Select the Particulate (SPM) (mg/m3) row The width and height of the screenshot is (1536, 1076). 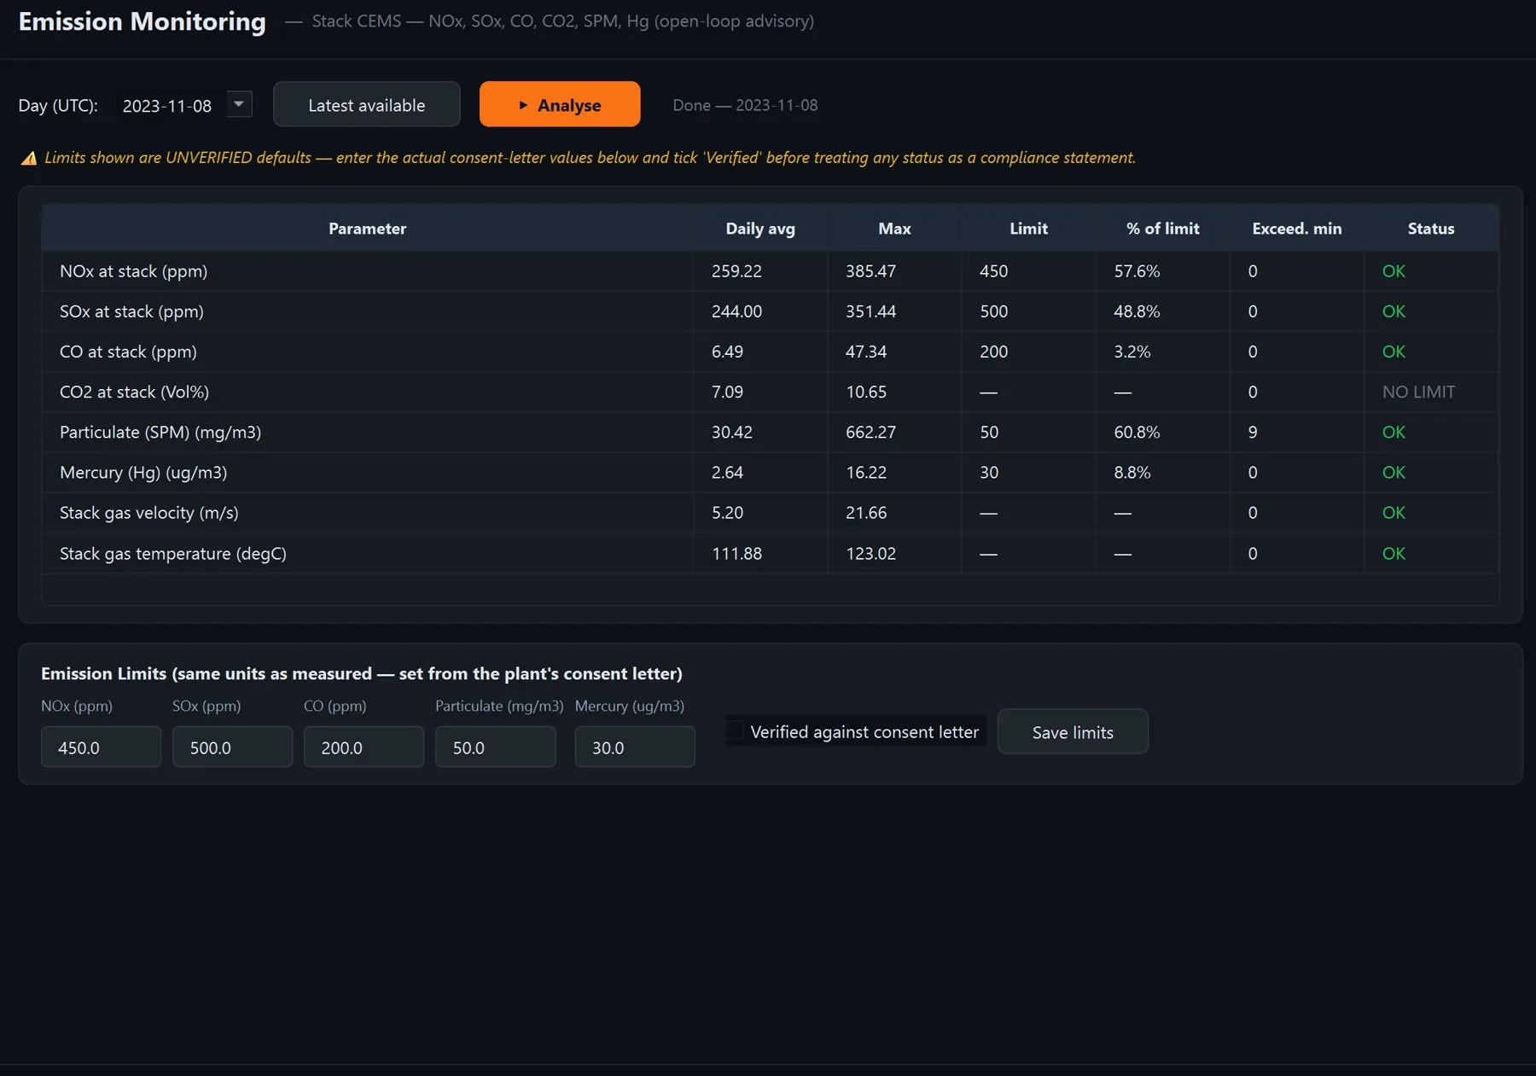coord(770,432)
